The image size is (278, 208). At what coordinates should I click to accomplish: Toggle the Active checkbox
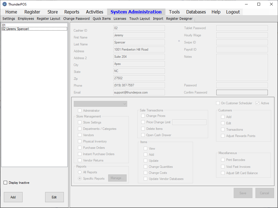(x=258, y=103)
